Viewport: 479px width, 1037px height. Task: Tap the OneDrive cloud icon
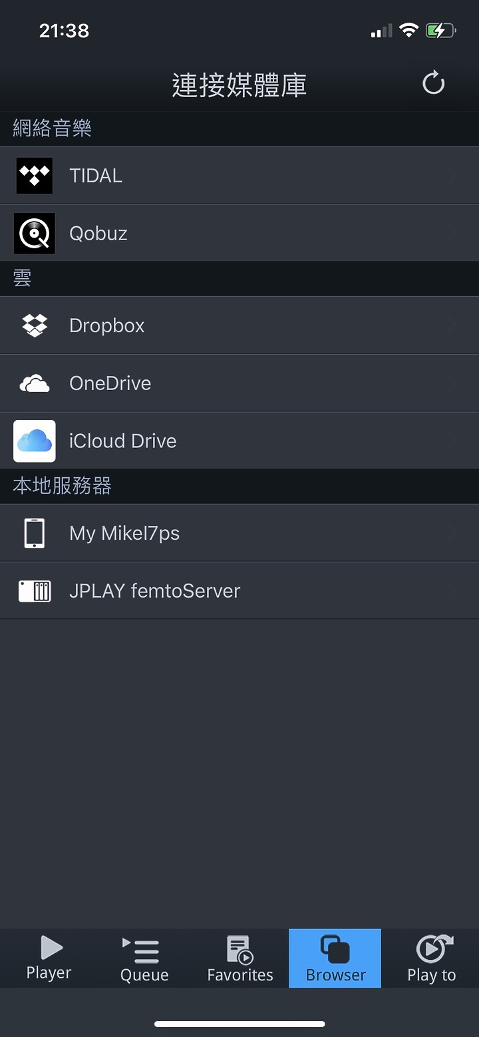coord(35,383)
